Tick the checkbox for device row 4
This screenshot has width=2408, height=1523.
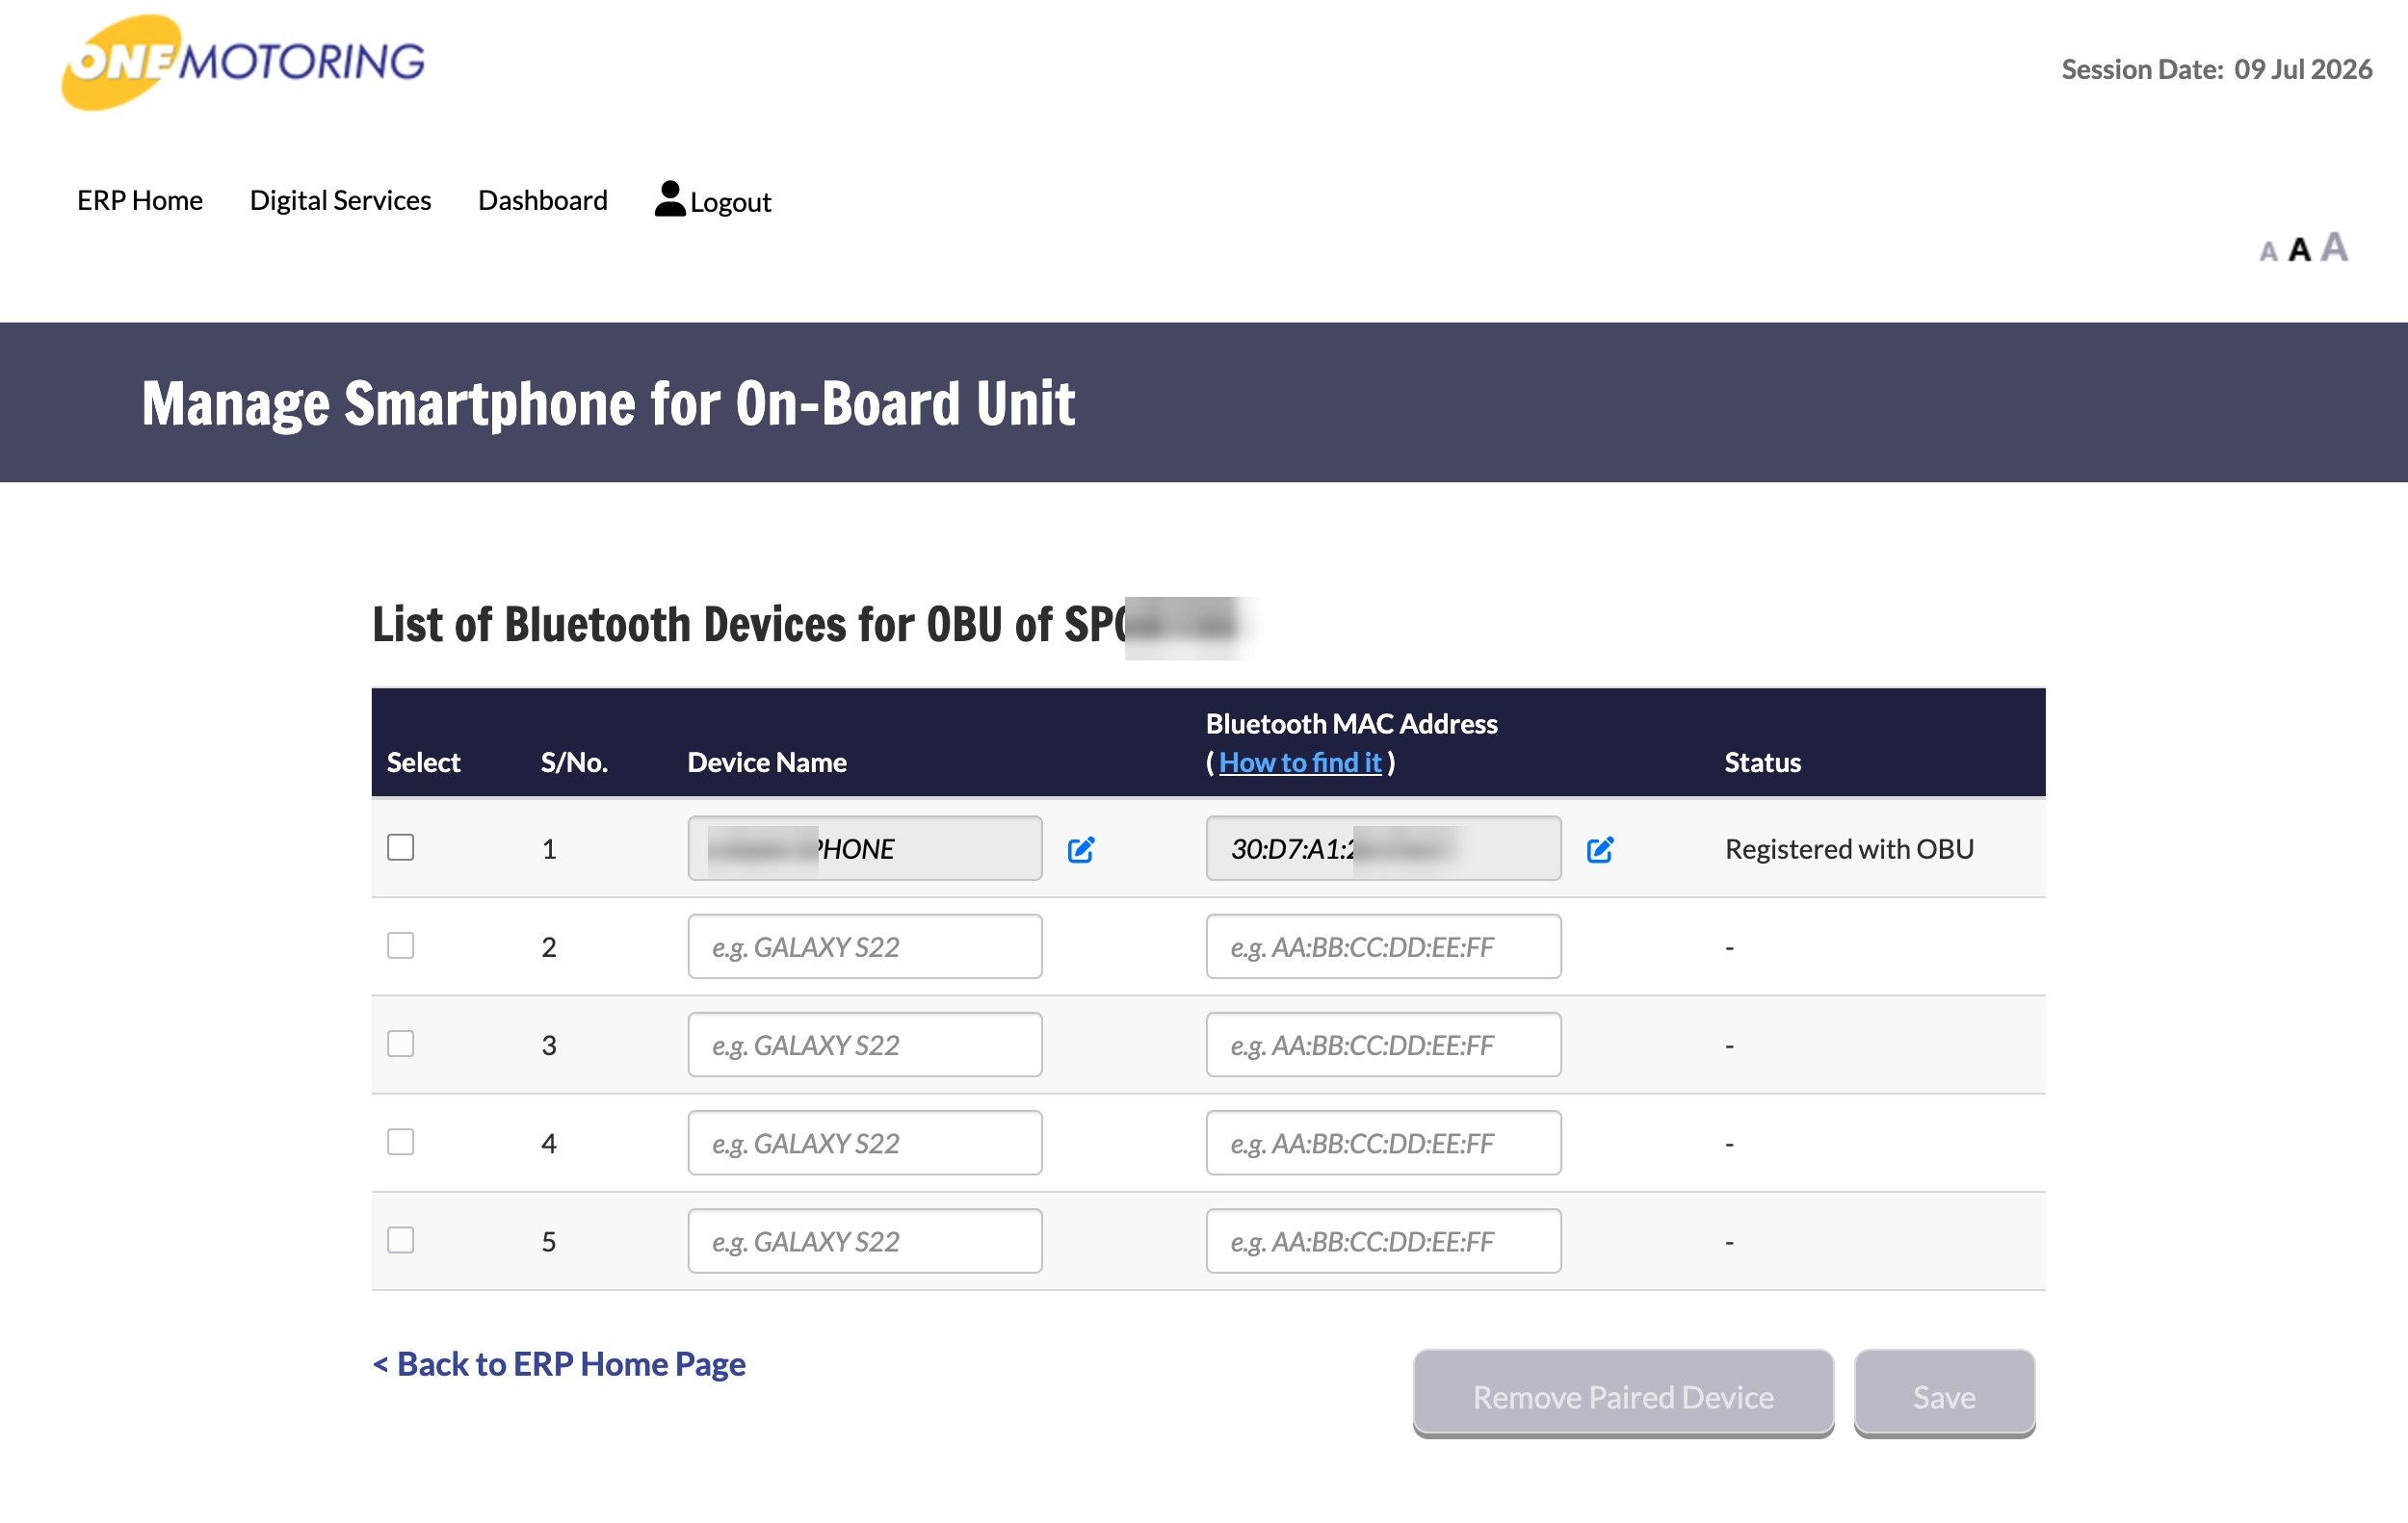tap(401, 1141)
